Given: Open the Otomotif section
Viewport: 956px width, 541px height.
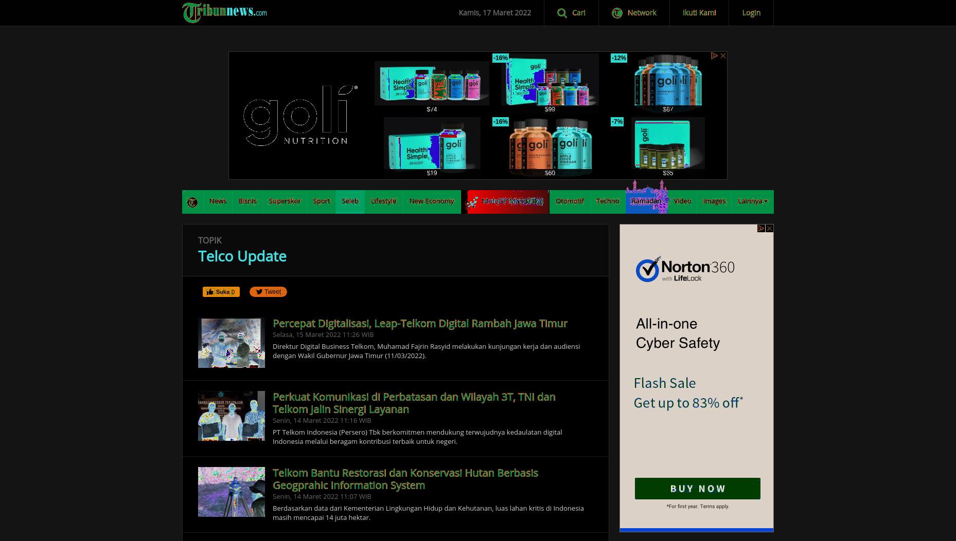Looking at the screenshot, I should click(570, 201).
